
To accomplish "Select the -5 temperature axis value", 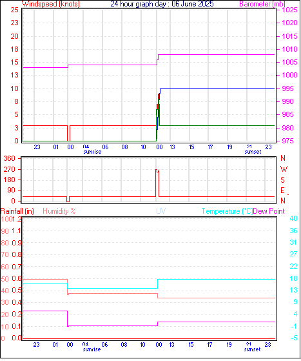I will pos(294,338).
